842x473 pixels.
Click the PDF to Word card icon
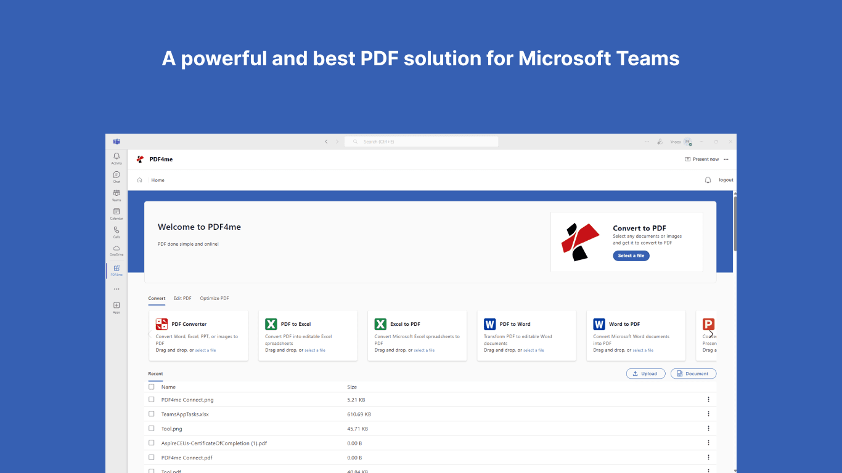(490, 324)
